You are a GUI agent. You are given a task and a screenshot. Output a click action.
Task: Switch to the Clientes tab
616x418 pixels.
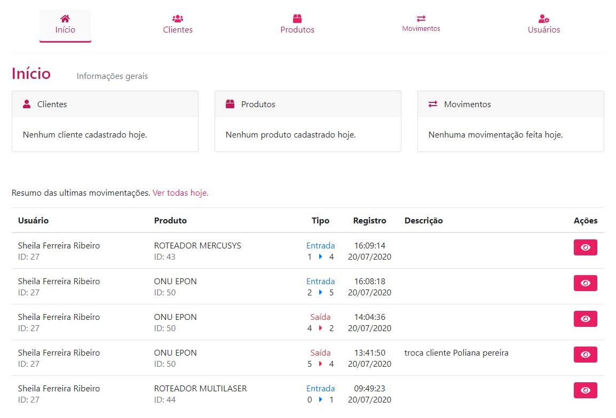[178, 30]
